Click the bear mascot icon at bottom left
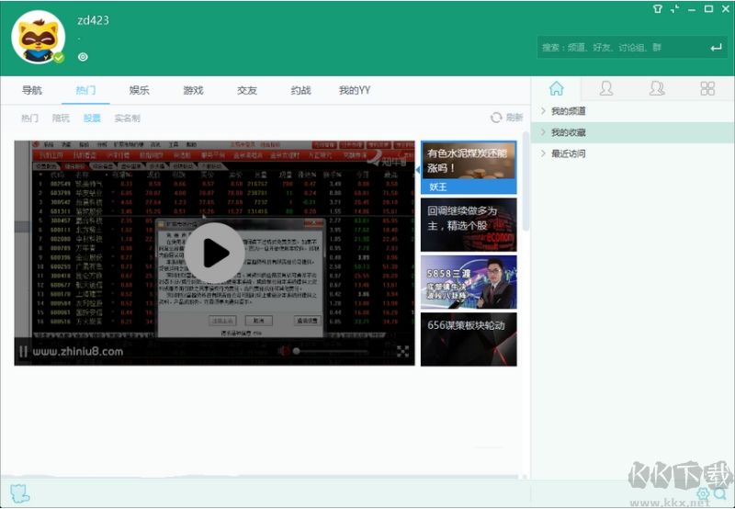Image resolution: width=735 pixels, height=509 pixels. tap(19, 493)
